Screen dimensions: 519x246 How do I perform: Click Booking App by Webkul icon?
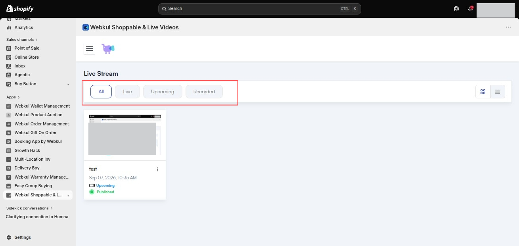[9, 141]
